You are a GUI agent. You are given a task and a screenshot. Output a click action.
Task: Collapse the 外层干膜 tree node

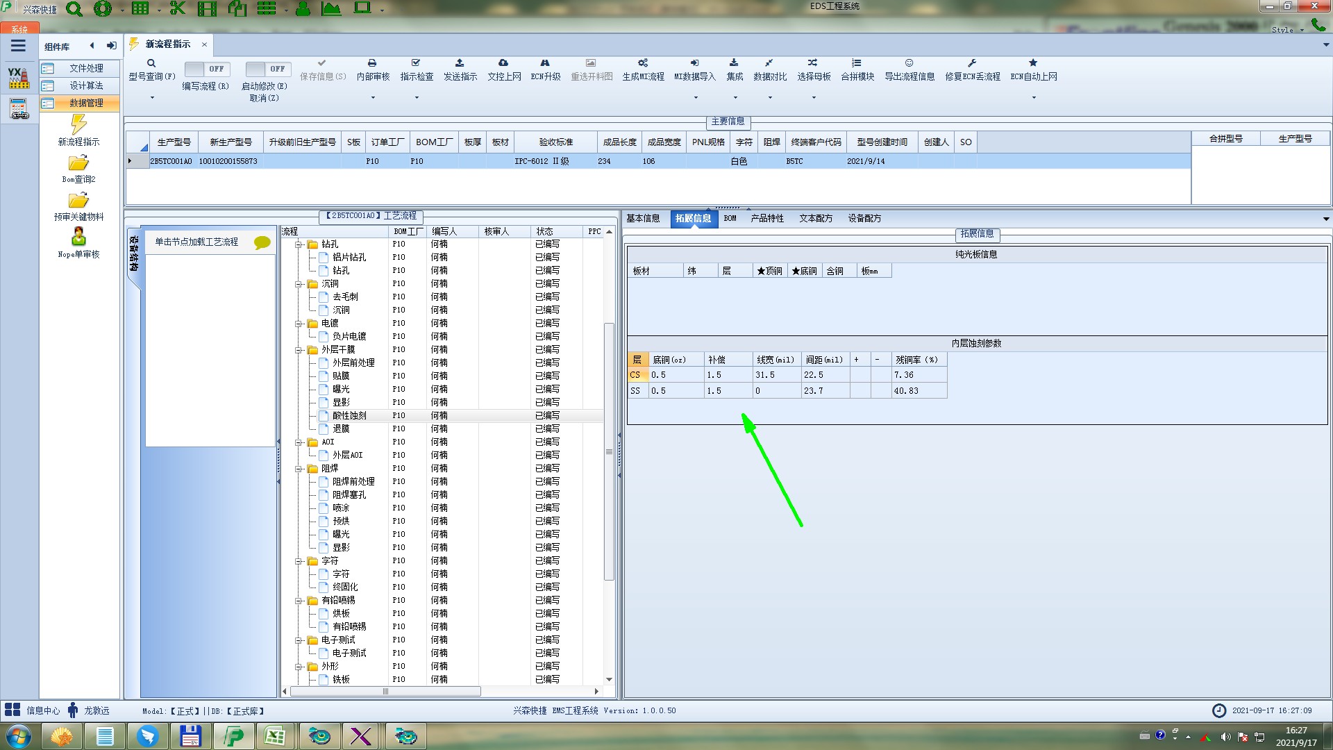click(299, 350)
